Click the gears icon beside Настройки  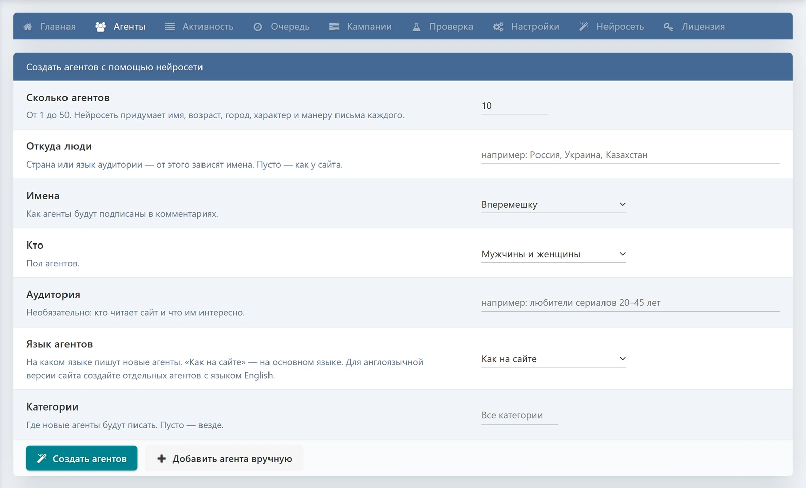(x=498, y=27)
